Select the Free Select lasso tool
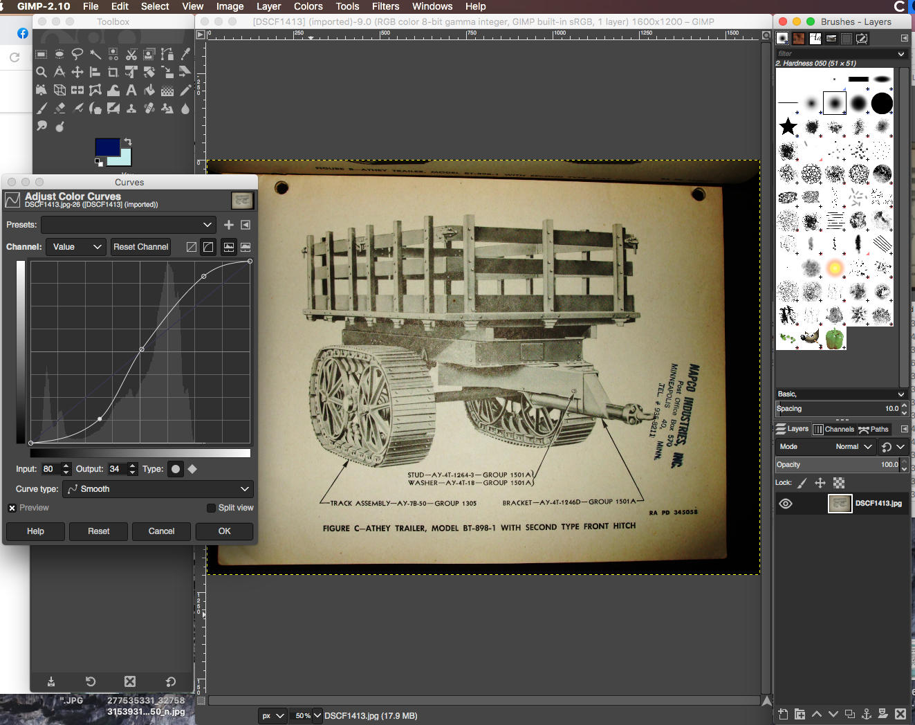Viewport: 915px width, 725px height. coord(77,54)
